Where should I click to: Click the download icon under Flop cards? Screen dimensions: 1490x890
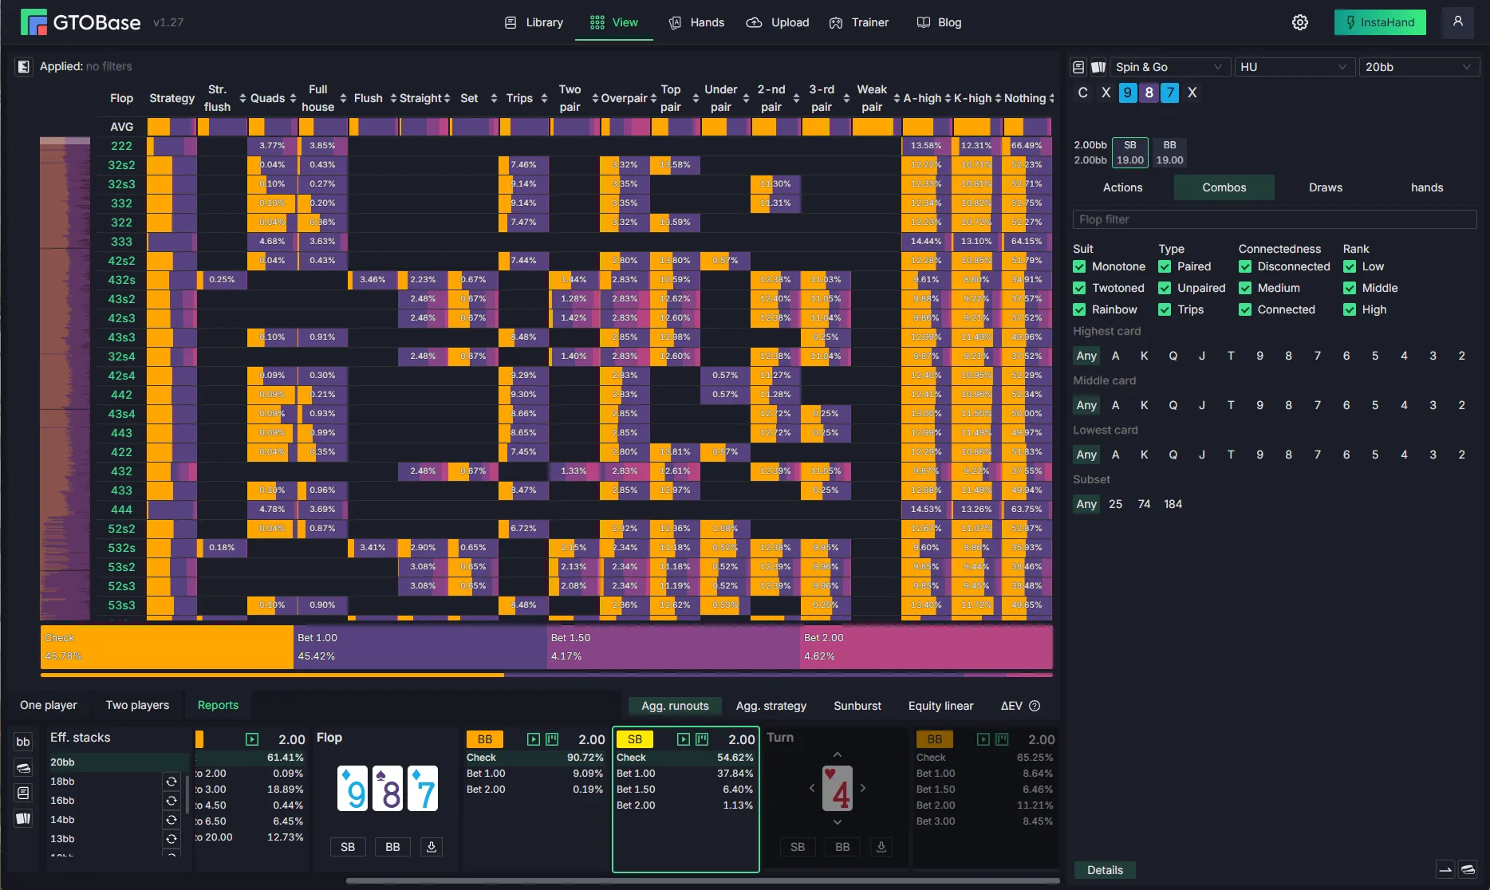click(432, 847)
